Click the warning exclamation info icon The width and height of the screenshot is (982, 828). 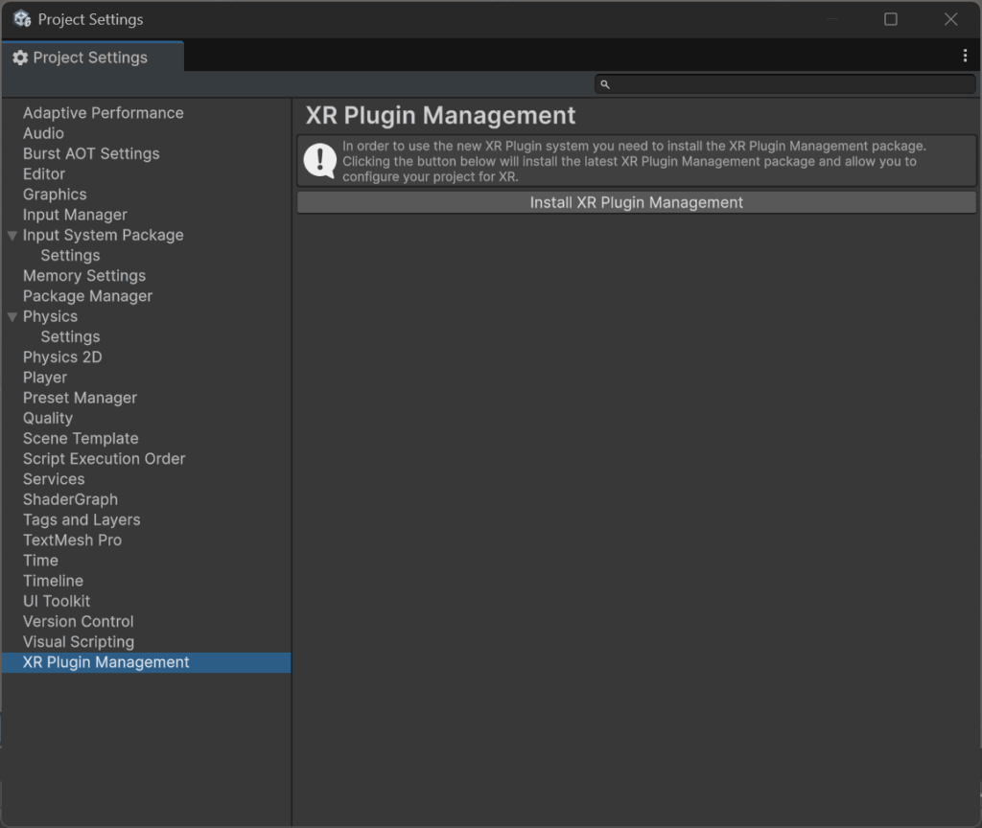pos(320,161)
